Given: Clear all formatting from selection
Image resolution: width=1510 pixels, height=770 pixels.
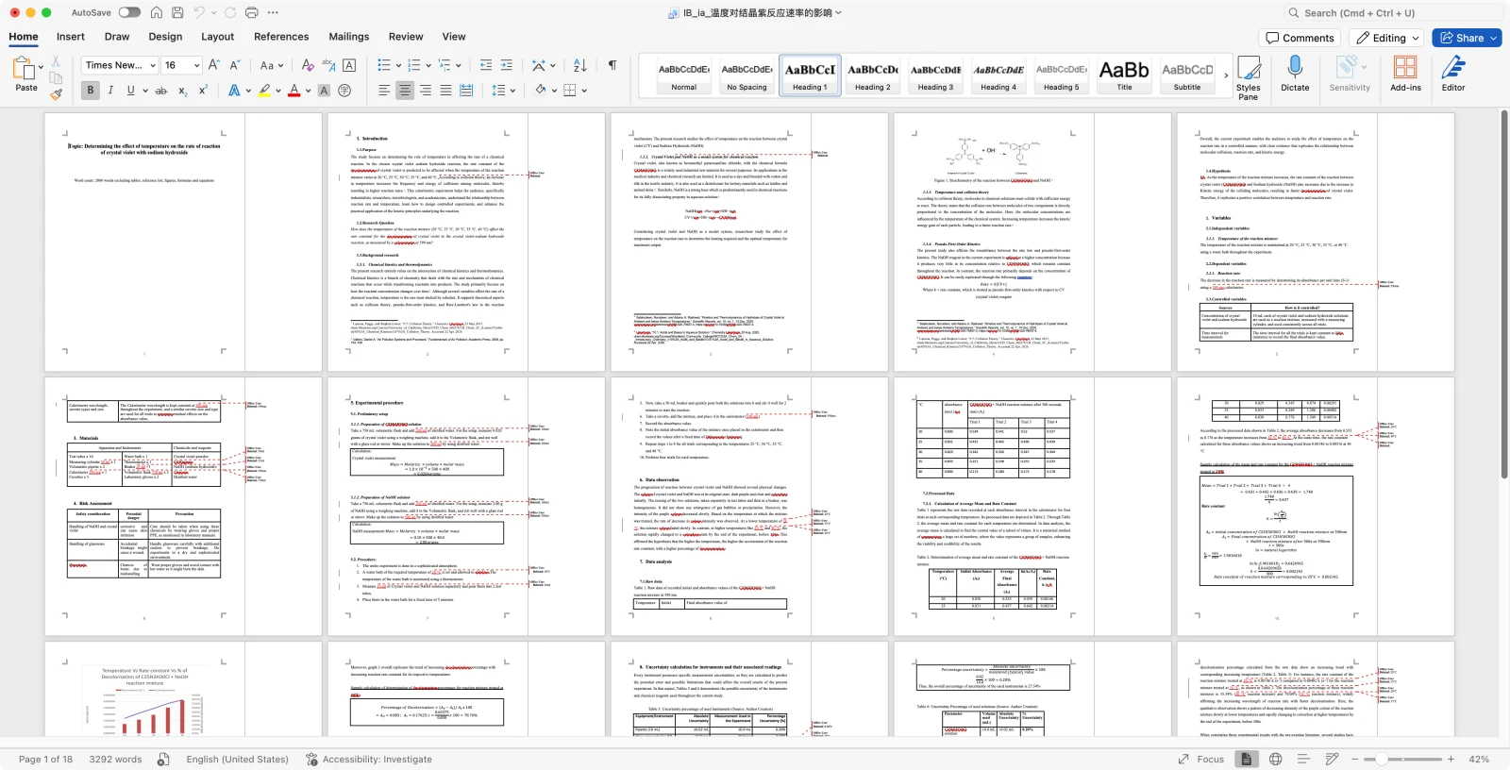Looking at the screenshot, I should click(307, 65).
